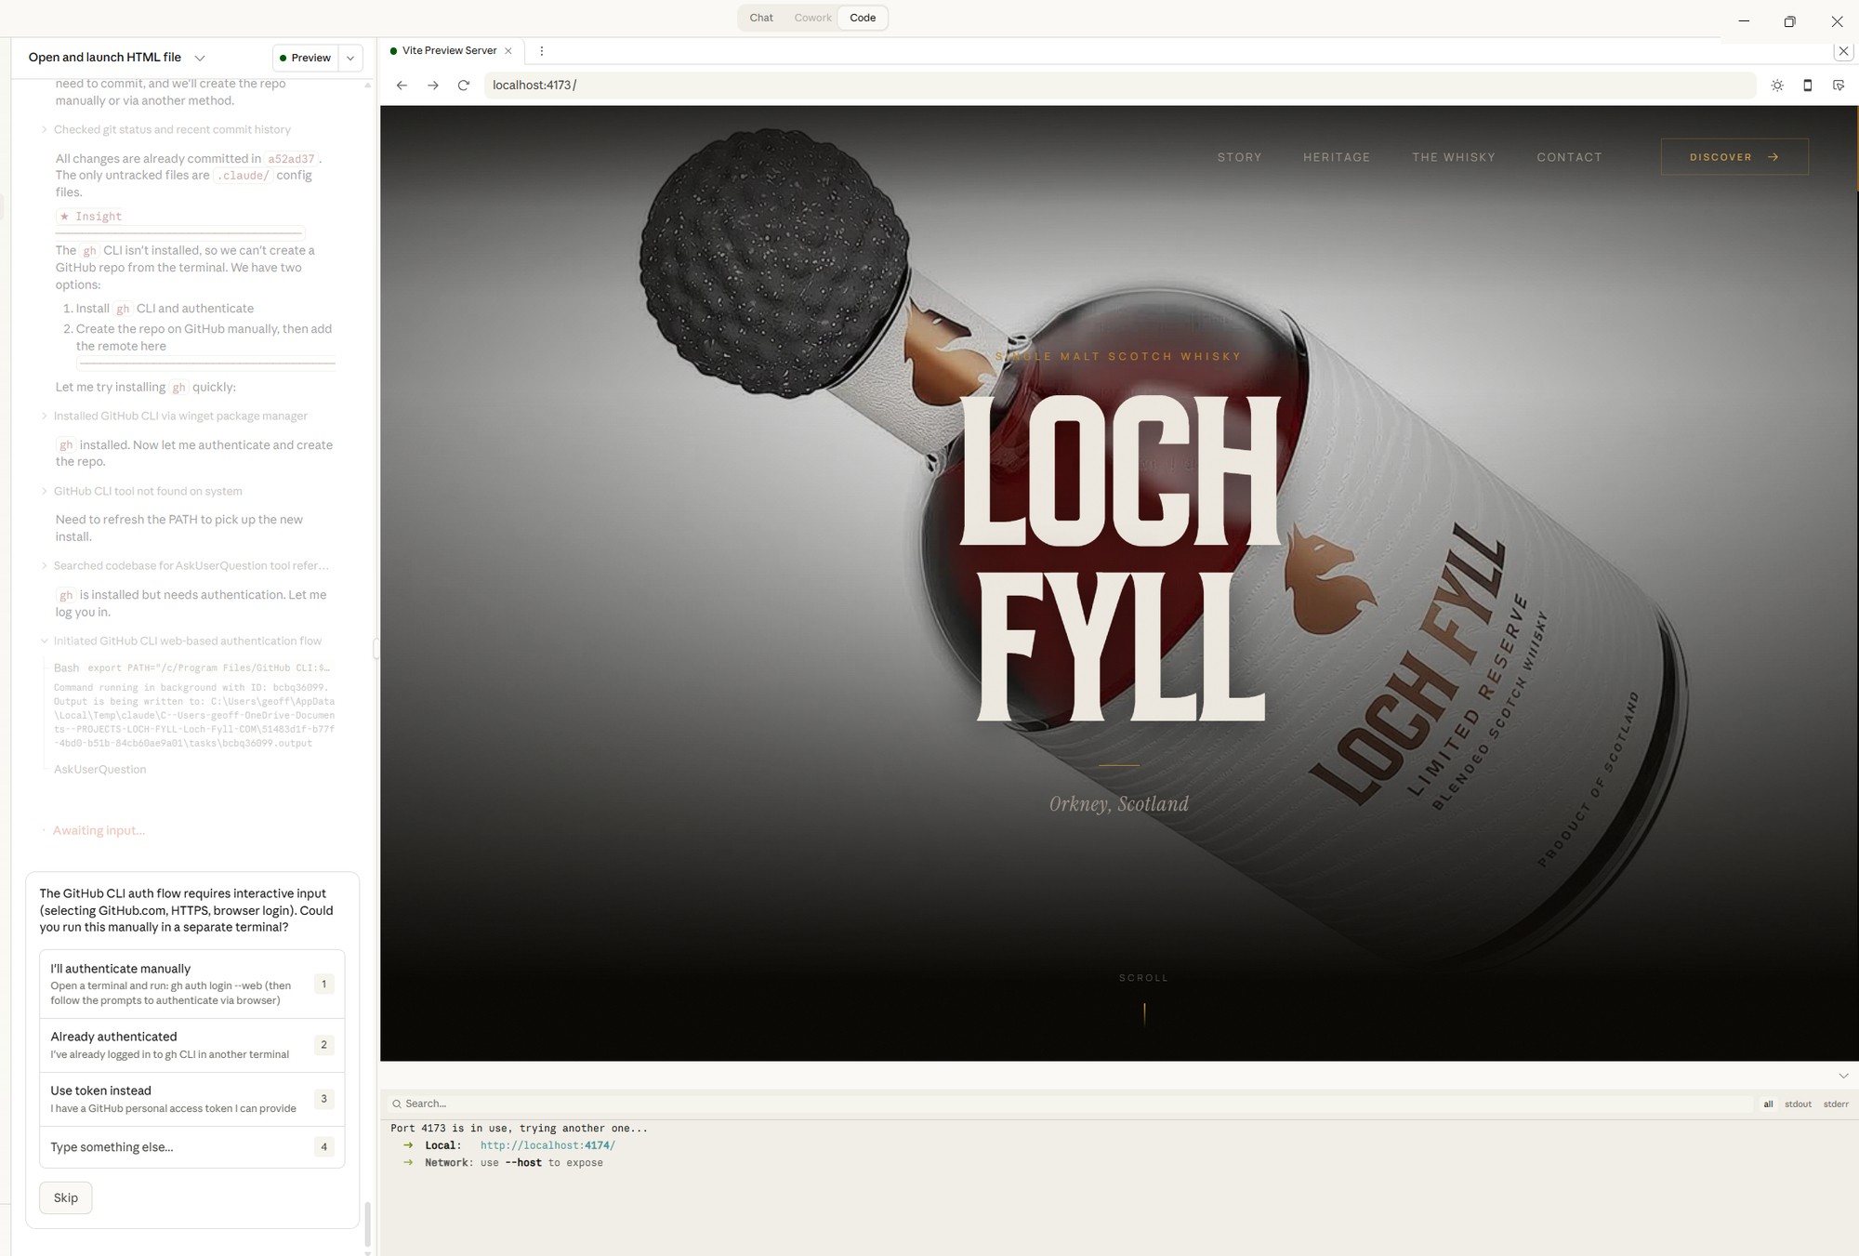The image size is (1859, 1256).
Task: Close the Vite Preview Server tab
Action: coord(508,51)
